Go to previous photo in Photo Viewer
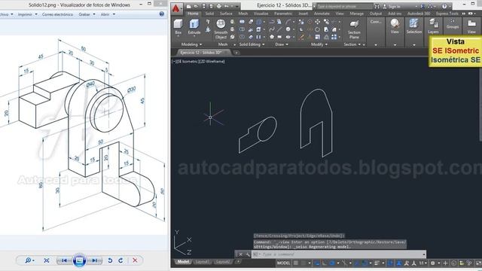Viewport: 482px width, 271px height. tap(64, 260)
